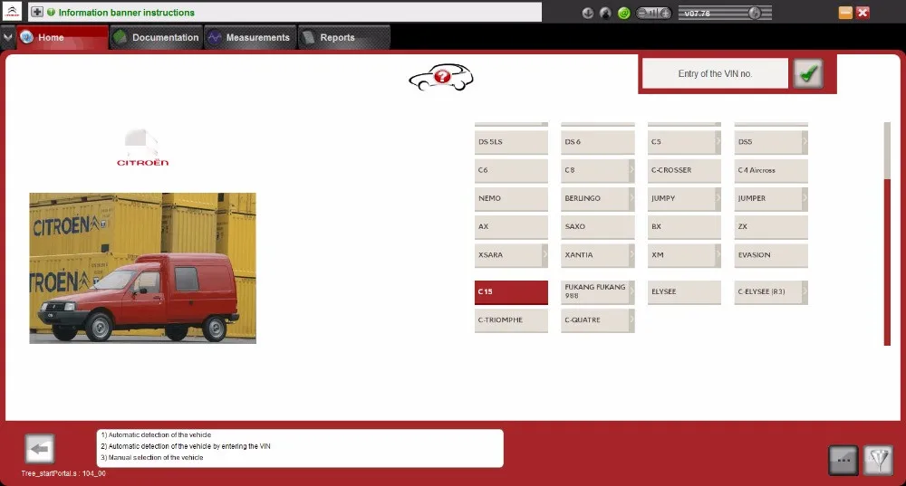This screenshot has height=486, width=906.
Task: Expand the XANTIA model arrow
Action: (x=631, y=255)
